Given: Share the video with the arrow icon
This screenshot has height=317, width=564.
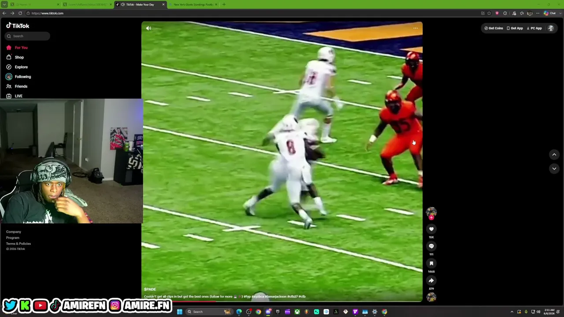Looking at the screenshot, I should point(431,280).
